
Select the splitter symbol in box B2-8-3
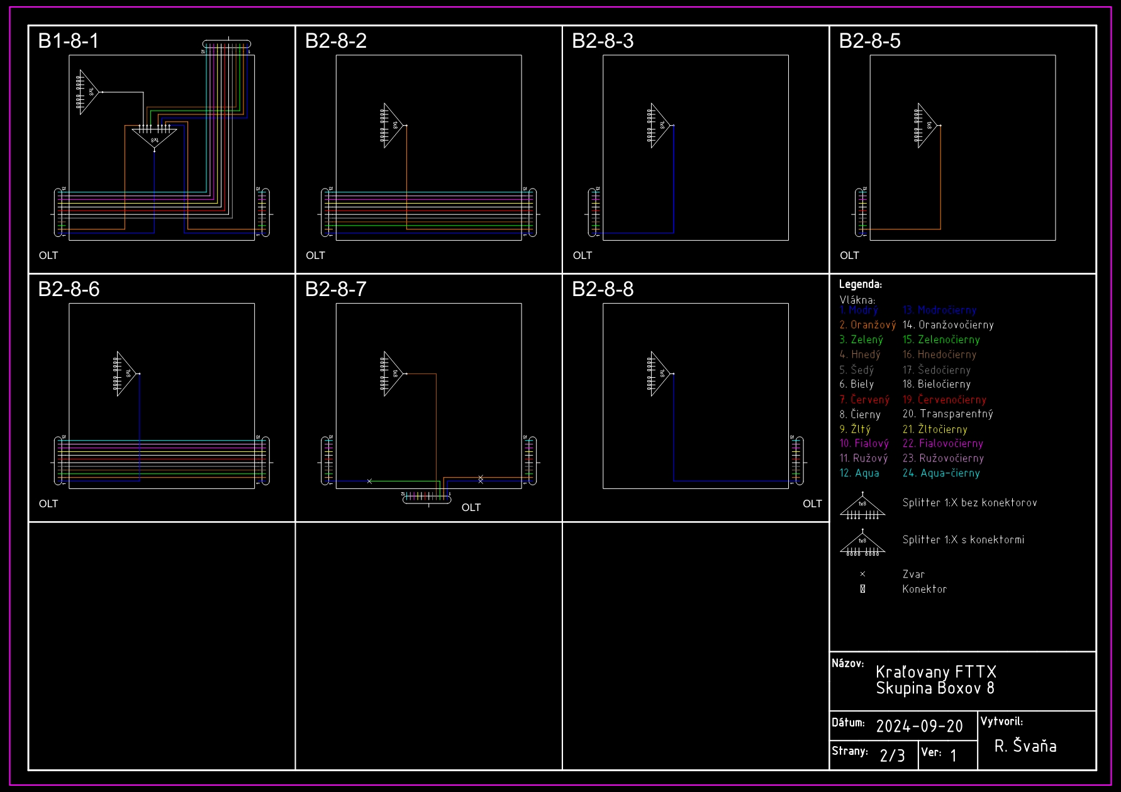[x=659, y=126]
